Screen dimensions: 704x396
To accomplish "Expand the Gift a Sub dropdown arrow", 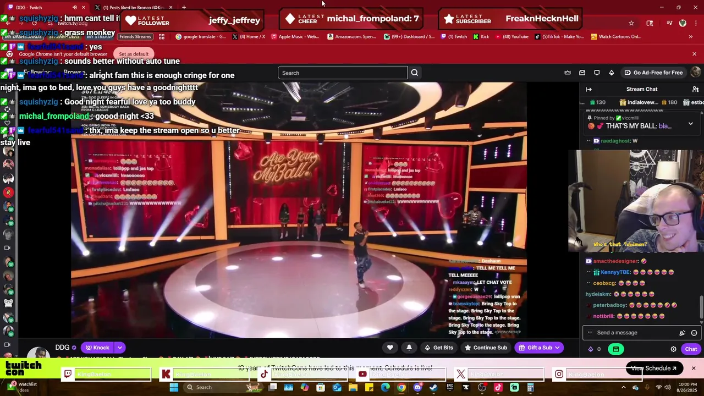I will [557, 348].
